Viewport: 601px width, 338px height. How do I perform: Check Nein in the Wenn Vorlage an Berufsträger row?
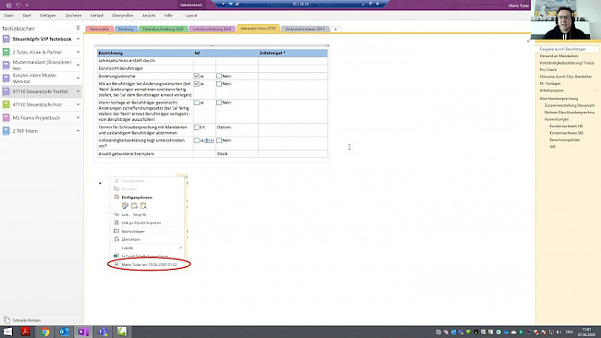pos(219,103)
